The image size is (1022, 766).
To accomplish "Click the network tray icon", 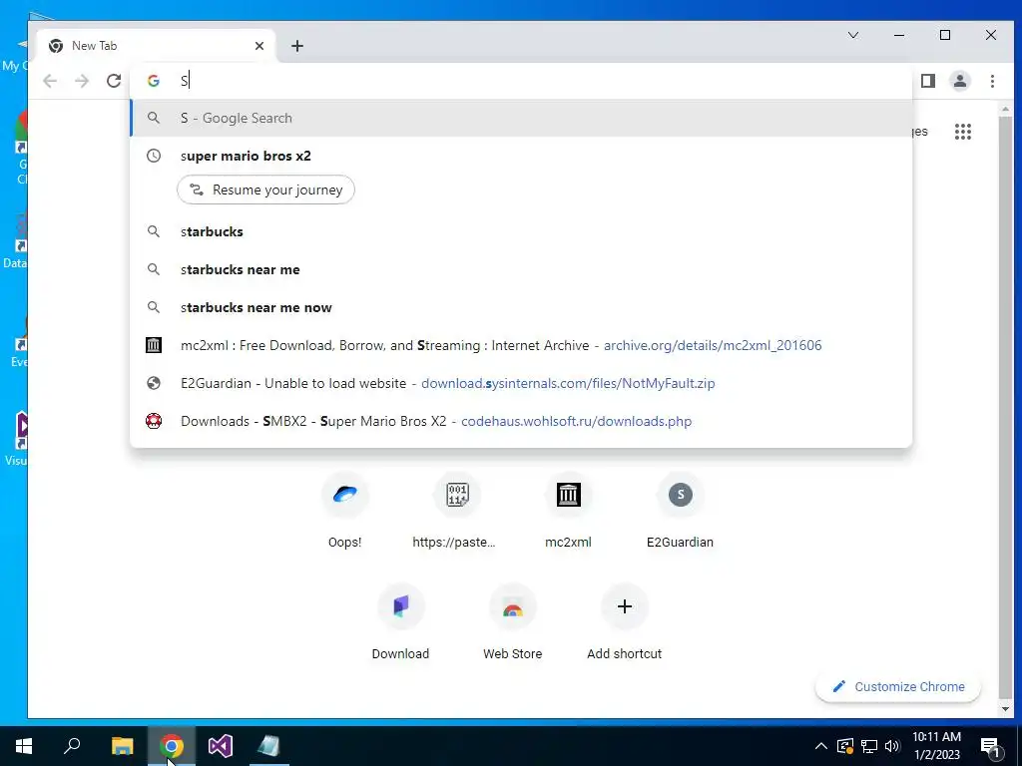I will [x=869, y=746].
